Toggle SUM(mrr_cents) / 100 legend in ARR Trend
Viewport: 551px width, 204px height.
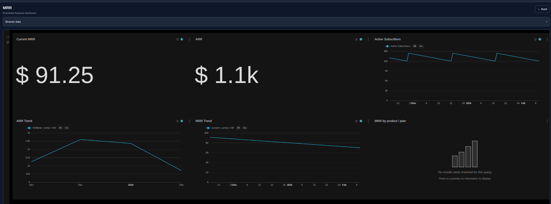pos(41,128)
